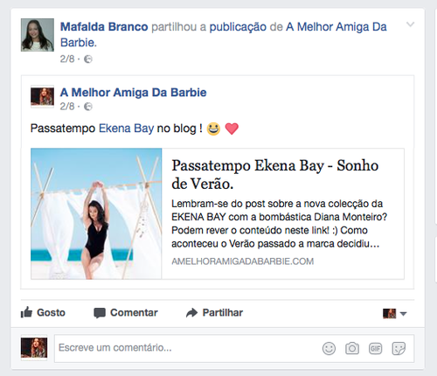437x376 pixels.
Task: Click Mafalda Branco's profile picture
Action: [38, 35]
